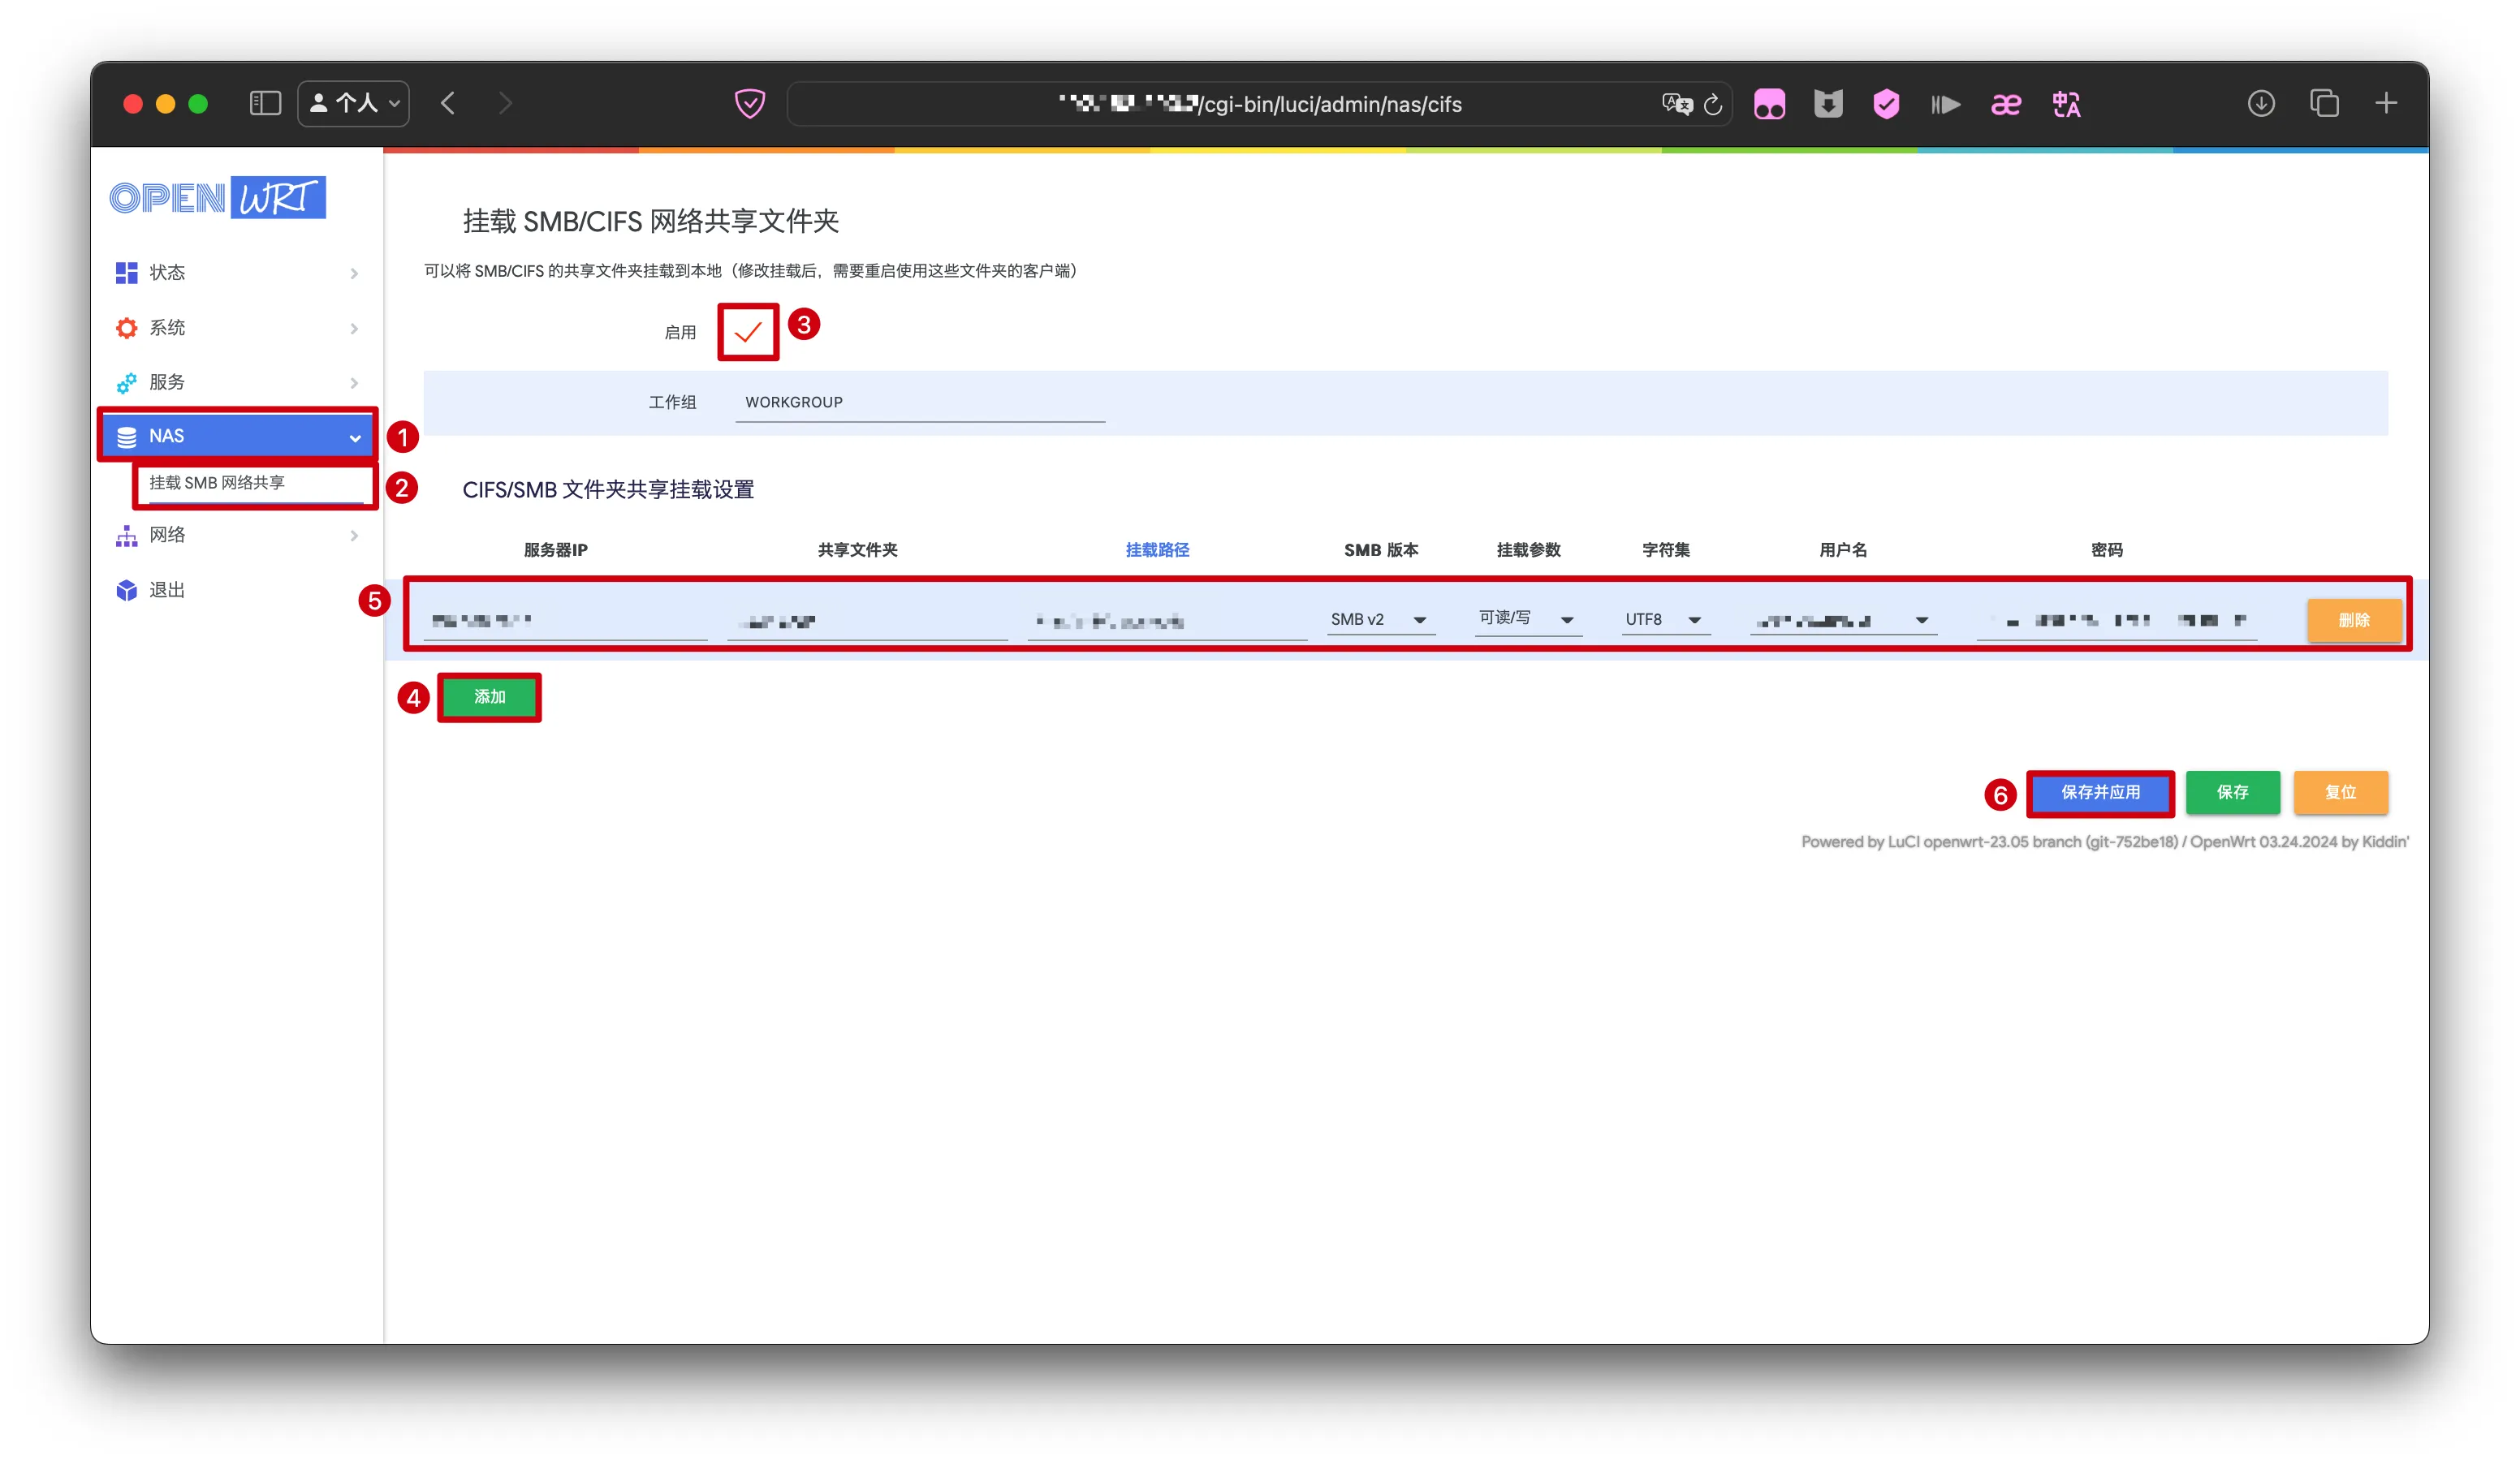Open the tab overview icon
The height and width of the screenshot is (1464, 2520).
click(2324, 103)
